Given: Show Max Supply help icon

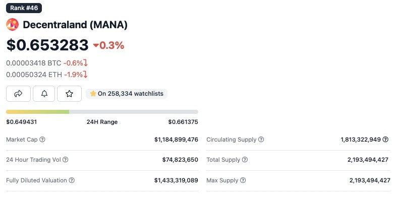Looking at the screenshot, I should point(243,180).
